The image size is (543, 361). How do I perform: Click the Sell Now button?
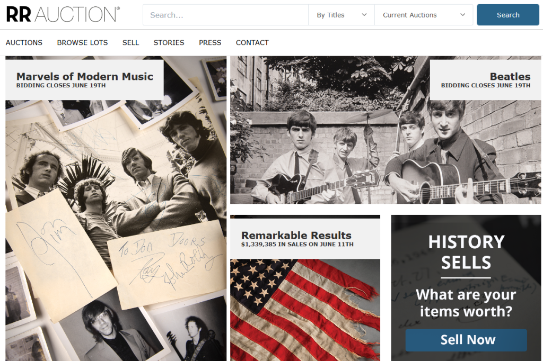(466, 340)
